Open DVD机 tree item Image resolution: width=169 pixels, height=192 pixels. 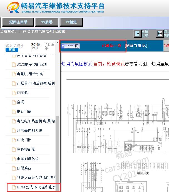coord(22,93)
